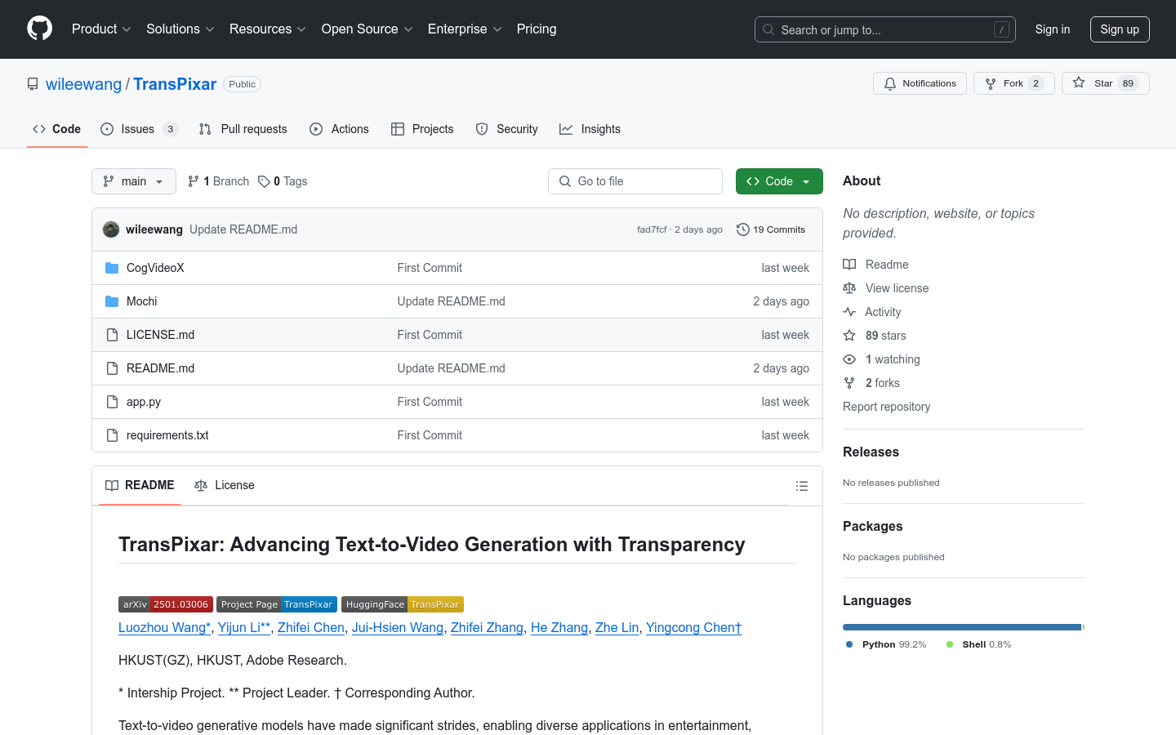Open the fad7fcf commit hash link
This screenshot has height=735, width=1176.
pyautogui.click(x=652, y=229)
